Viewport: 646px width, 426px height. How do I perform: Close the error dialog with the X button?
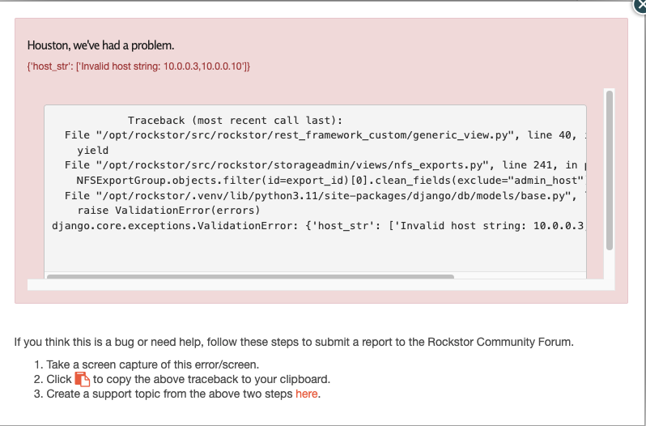pyautogui.click(x=640, y=4)
